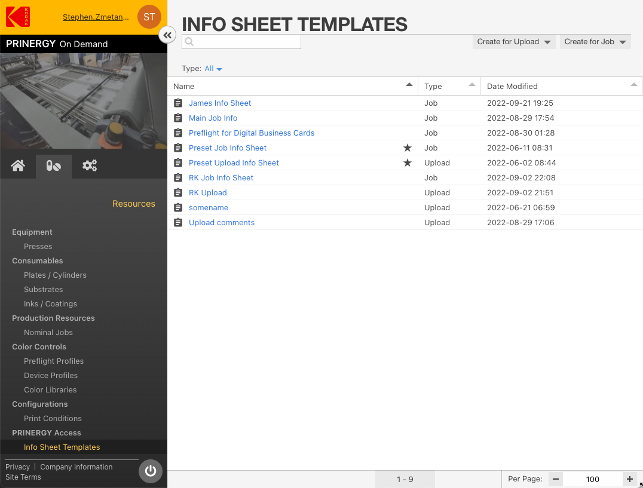643x488 pixels.
Task: Toggle star on Preset Upload Info Sheet
Action: pyautogui.click(x=408, y=163)
